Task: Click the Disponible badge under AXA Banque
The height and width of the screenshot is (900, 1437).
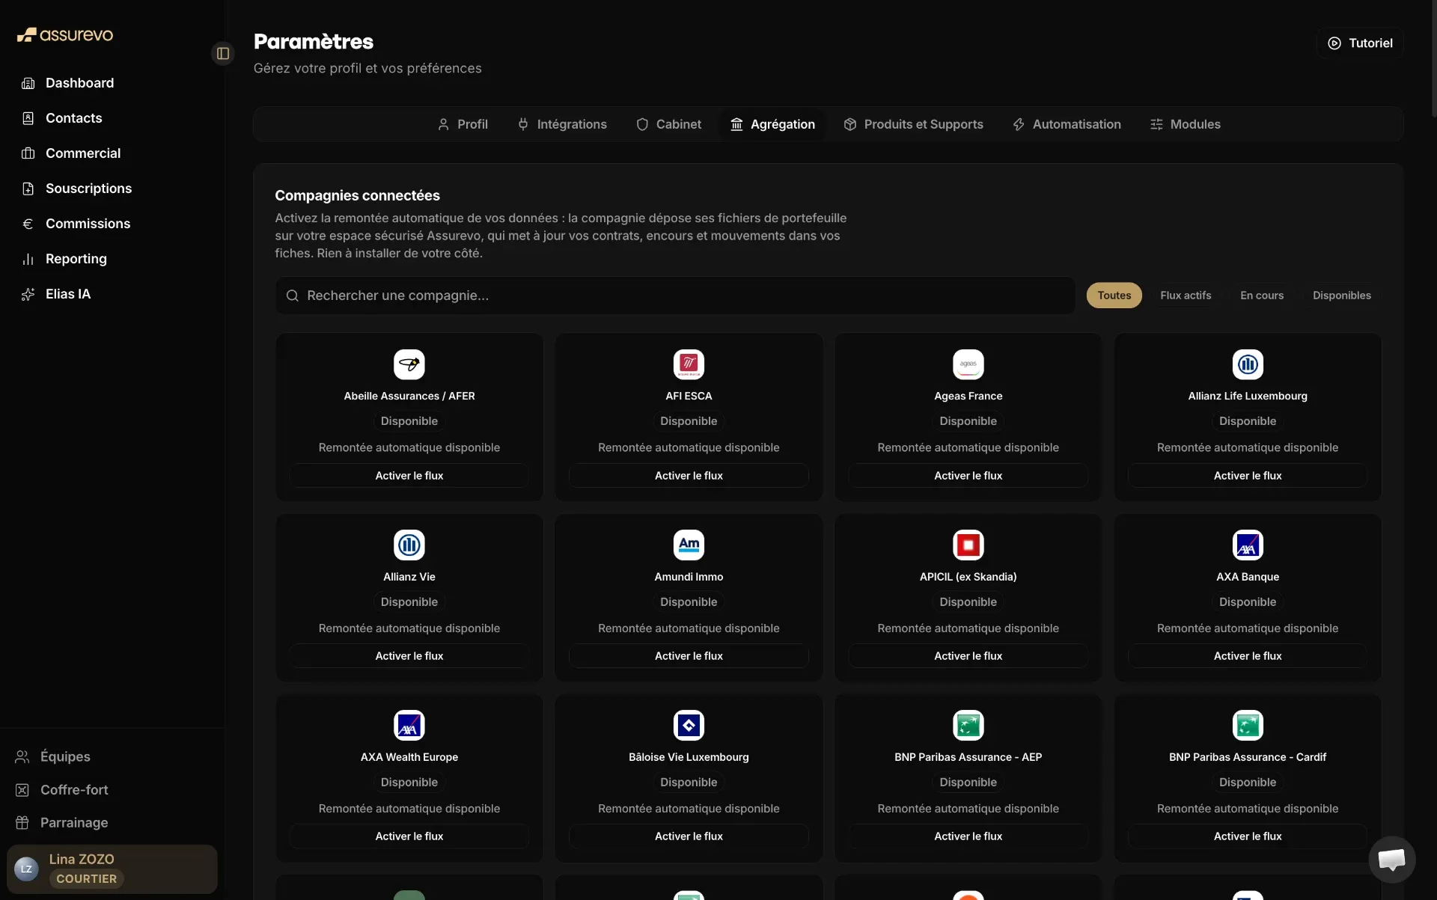Action: 1248,602
